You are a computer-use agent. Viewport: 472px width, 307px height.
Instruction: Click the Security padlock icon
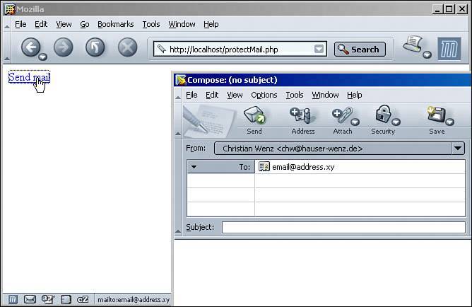point(383,115)
